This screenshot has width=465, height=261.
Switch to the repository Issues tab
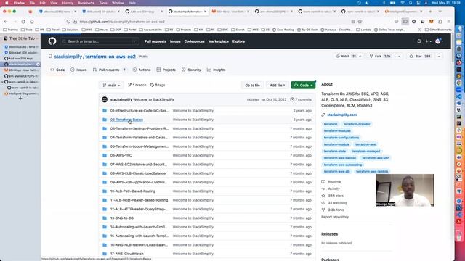pyautogui.click(x=78, y=70)
